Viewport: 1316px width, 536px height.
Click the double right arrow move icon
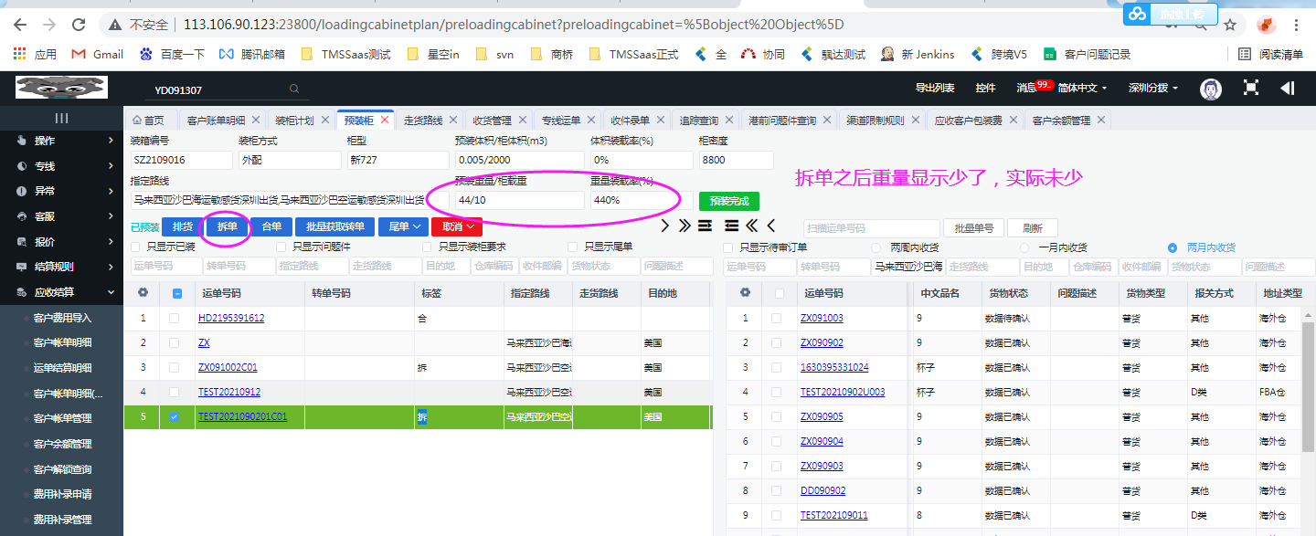[x=685, y=226]
